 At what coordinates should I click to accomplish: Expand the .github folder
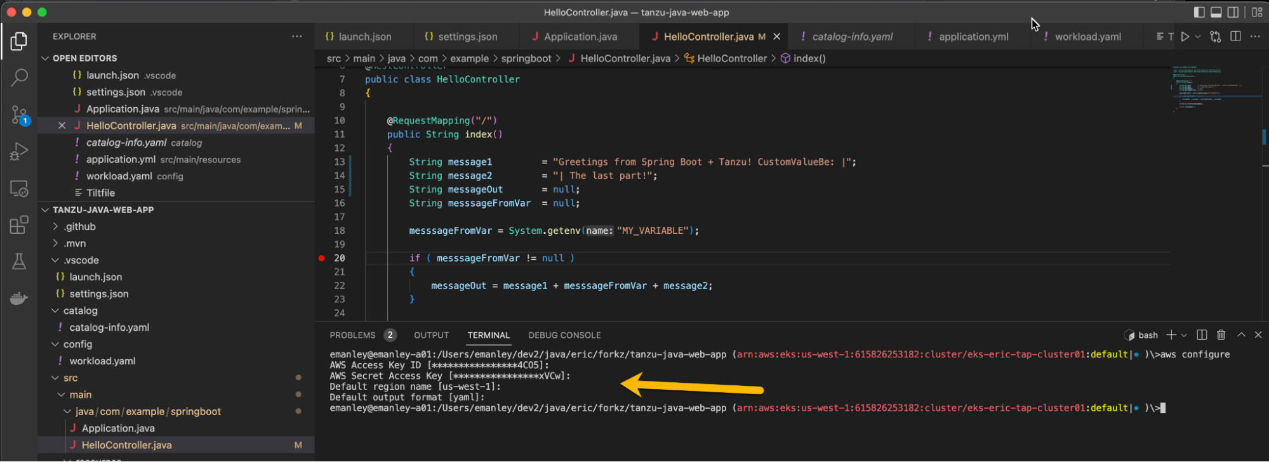point(79,227)
